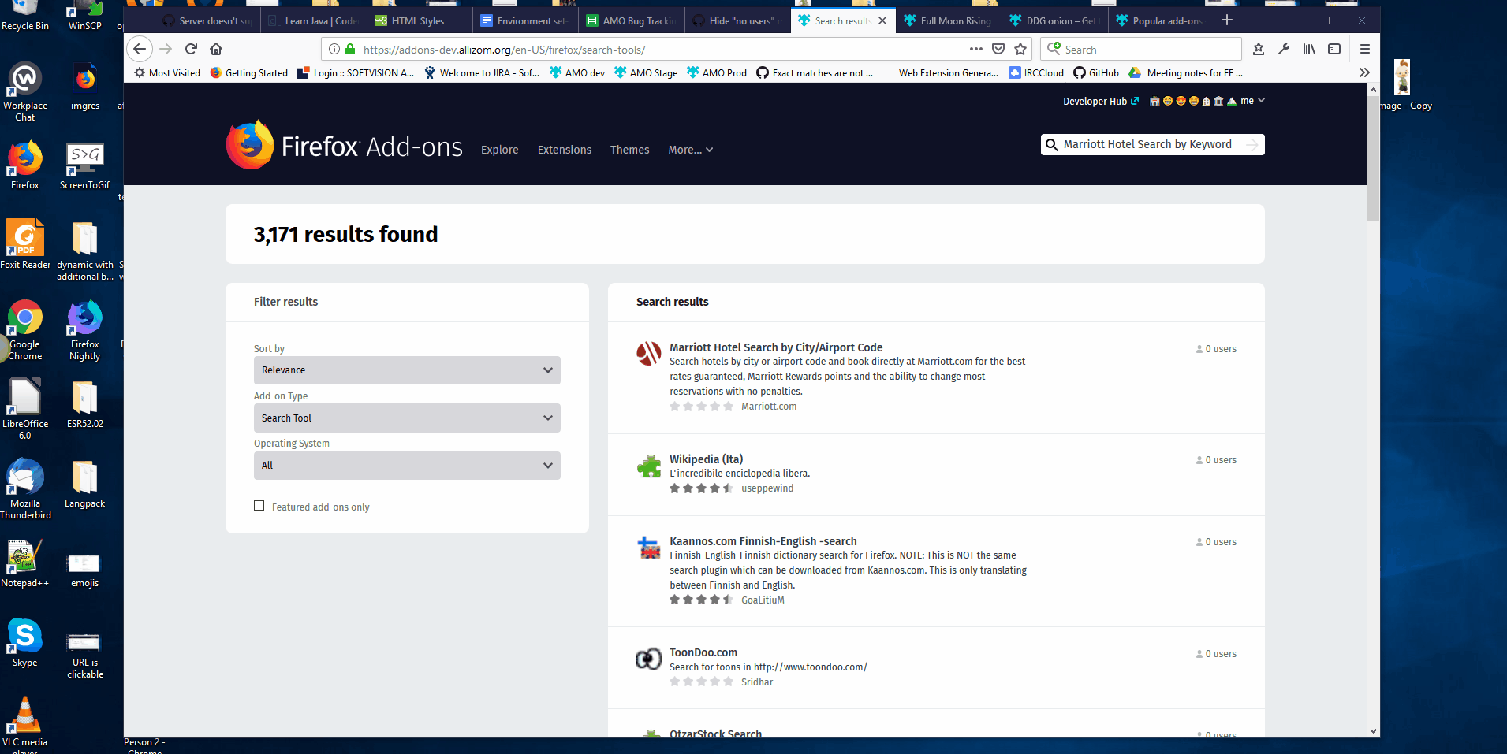Viewport: 1507px width, 754px height.
Task: Open the downloads toolbar icon
Action: coord(1259,49)
